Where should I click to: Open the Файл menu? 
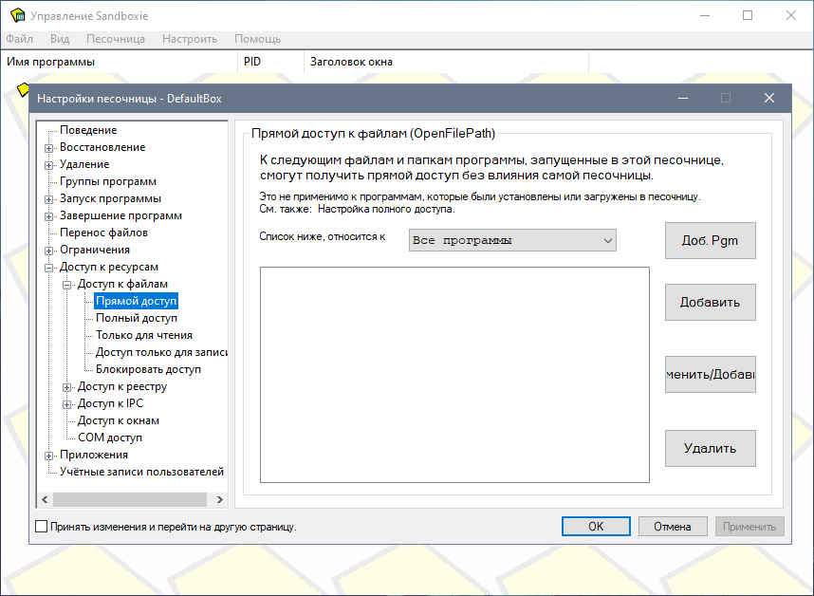[19, 39]
